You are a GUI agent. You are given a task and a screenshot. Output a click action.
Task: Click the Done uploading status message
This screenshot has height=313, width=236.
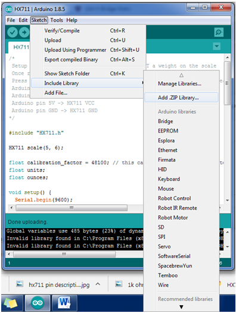[x=27, y=222]
